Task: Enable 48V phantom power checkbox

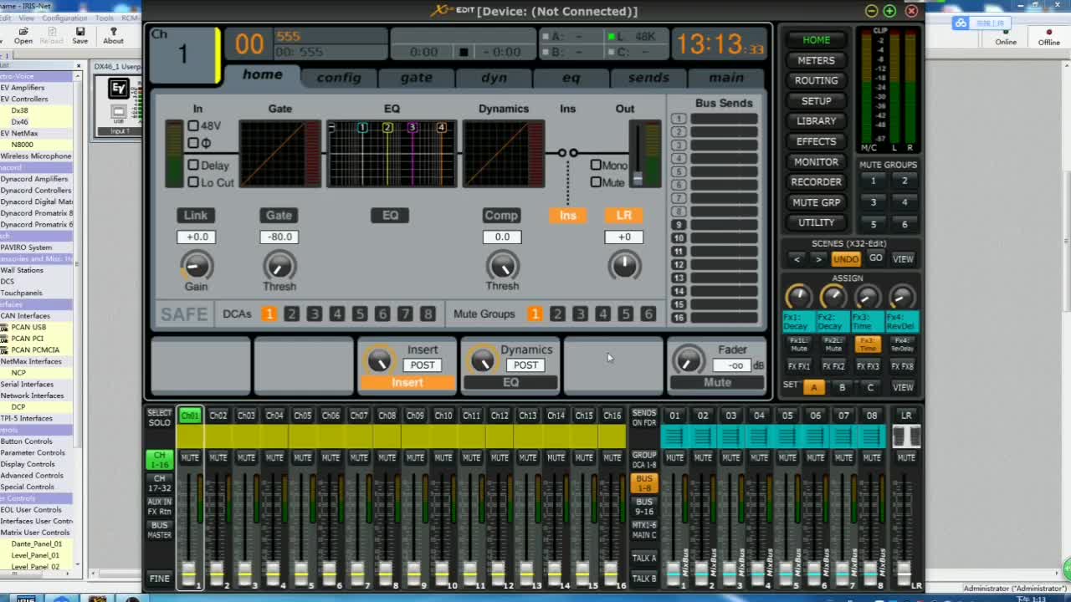Action: (x=193, y=125)
